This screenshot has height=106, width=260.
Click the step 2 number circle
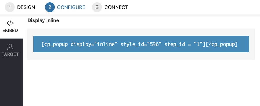50,7
